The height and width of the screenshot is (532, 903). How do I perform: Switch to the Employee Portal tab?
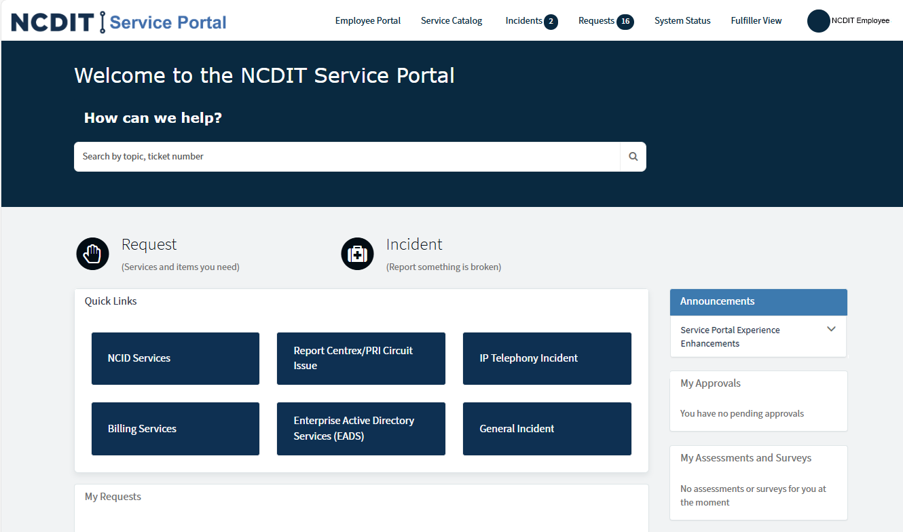click(367, 20)
